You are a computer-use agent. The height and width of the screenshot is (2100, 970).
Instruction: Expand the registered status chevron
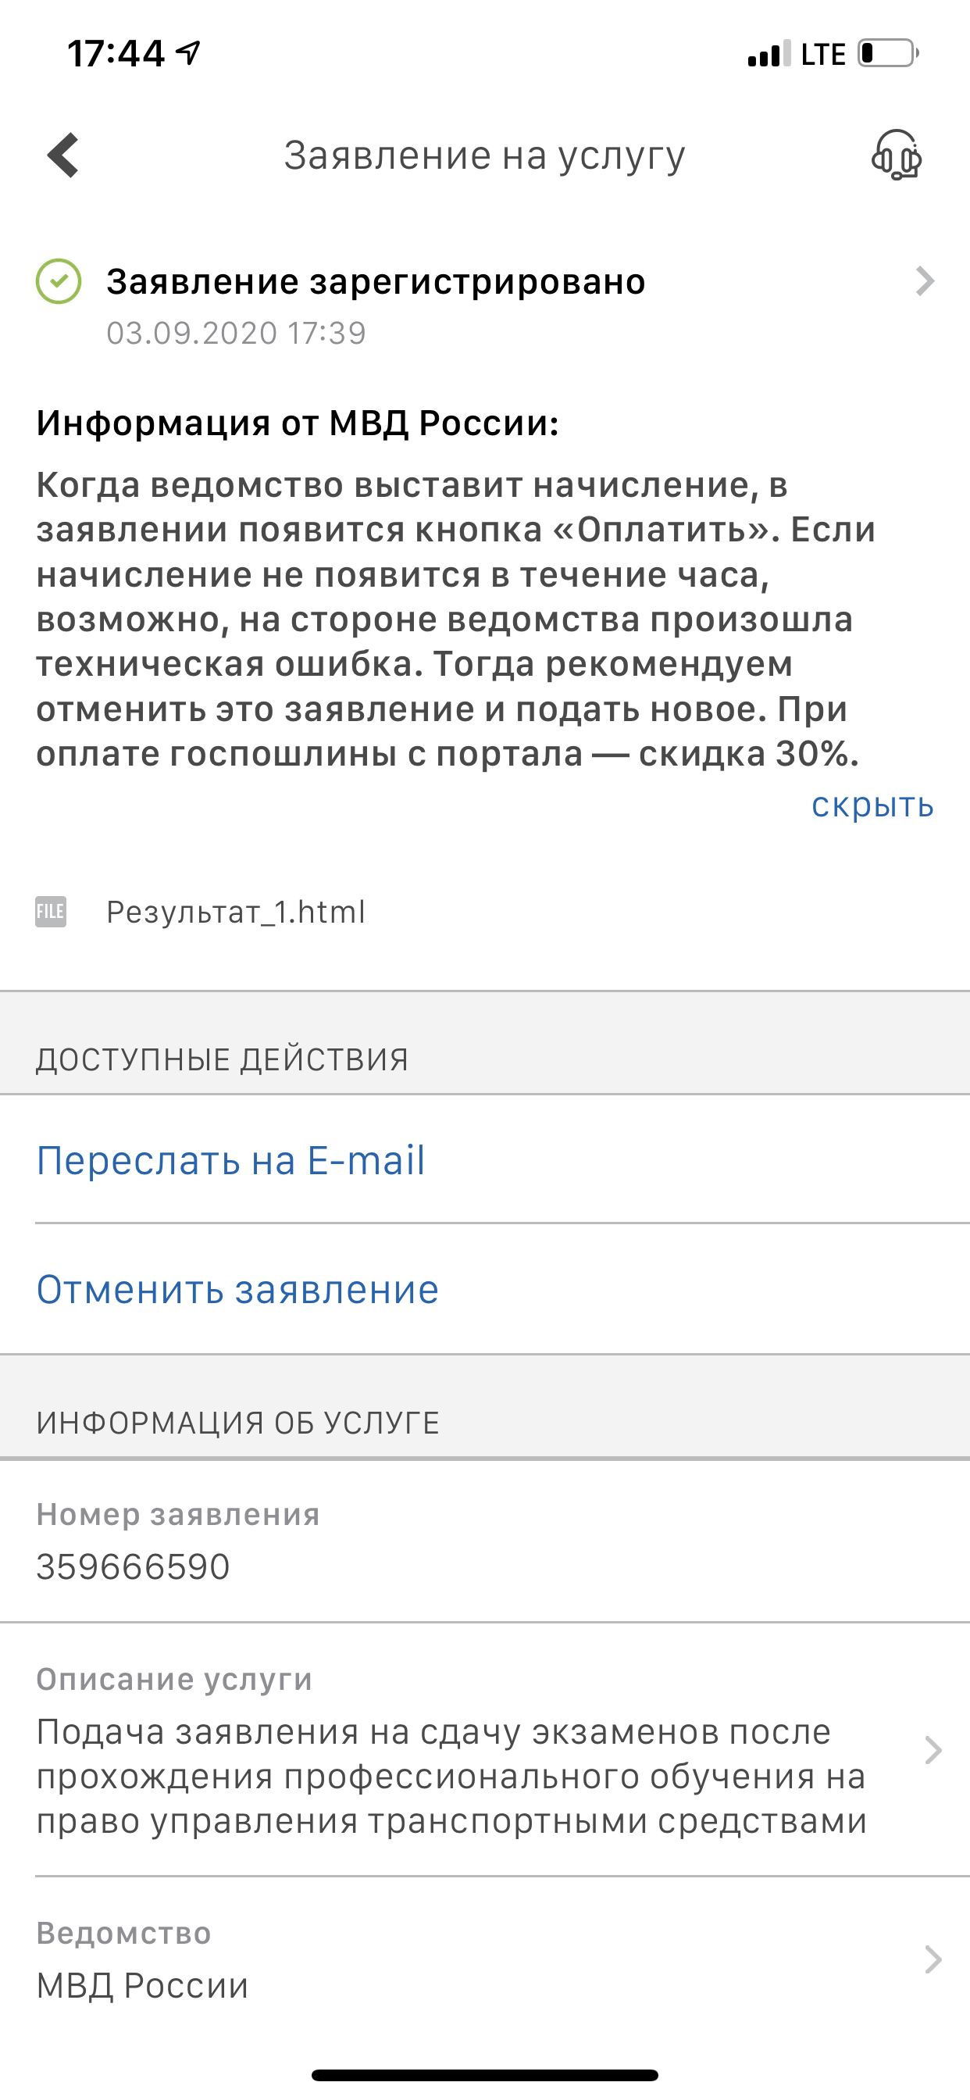(925, 281)
